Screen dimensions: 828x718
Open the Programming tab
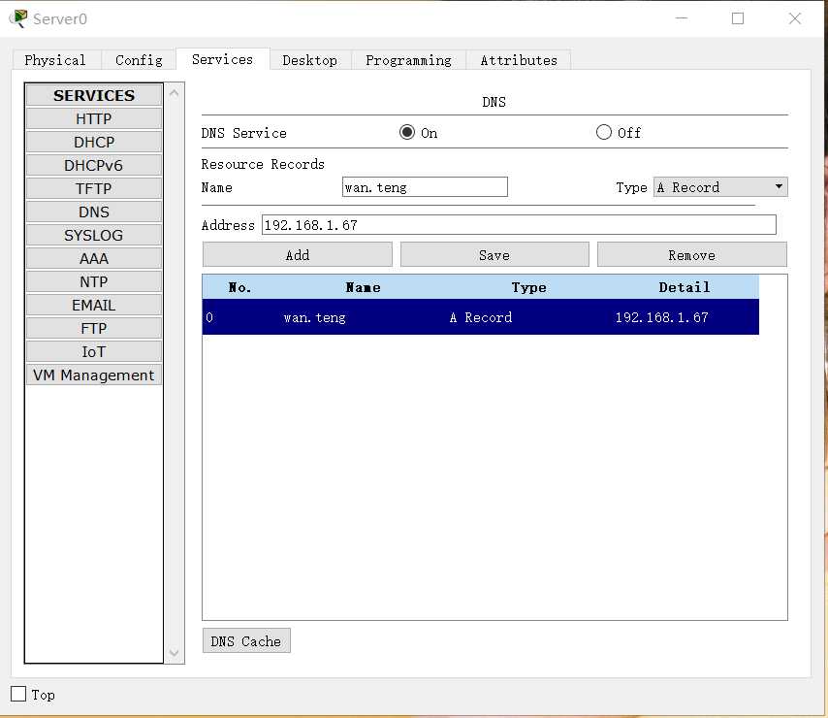[408, 60]
